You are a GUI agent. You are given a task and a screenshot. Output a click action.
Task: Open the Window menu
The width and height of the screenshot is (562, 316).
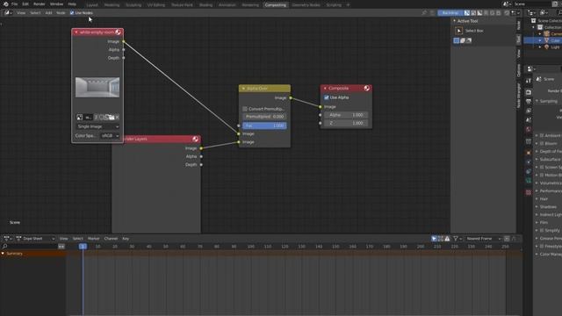(56, 4)
